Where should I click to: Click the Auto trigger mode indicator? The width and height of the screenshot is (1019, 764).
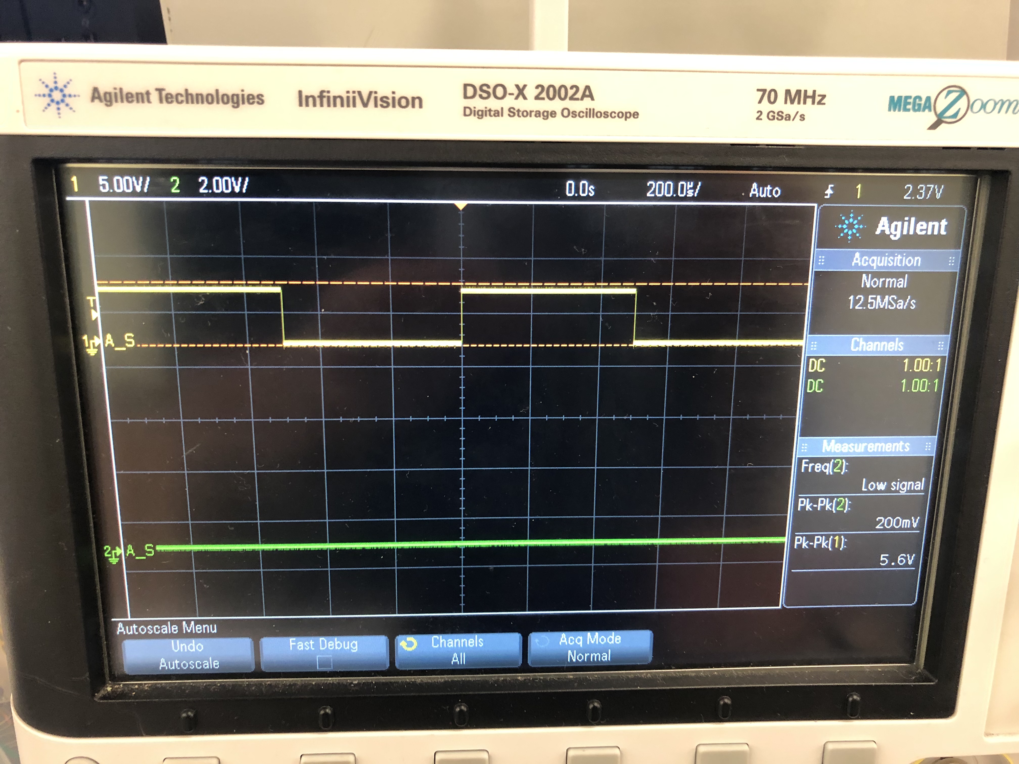765,190
